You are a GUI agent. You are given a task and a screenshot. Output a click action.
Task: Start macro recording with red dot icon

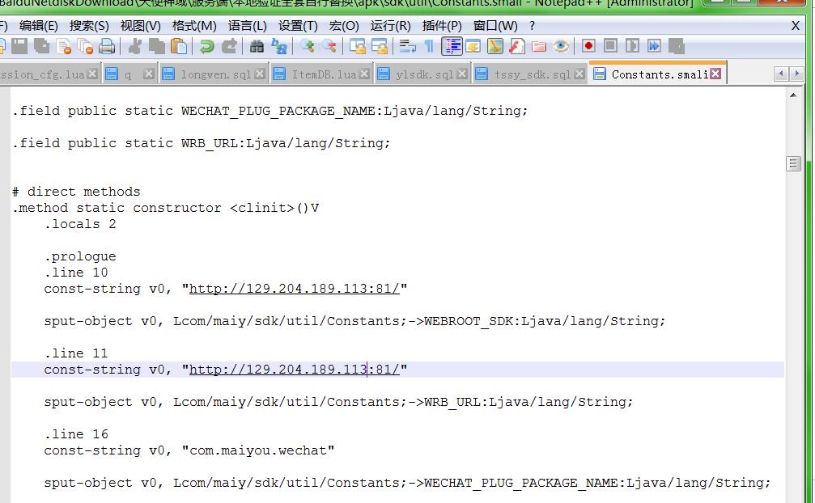pos(588,46)
